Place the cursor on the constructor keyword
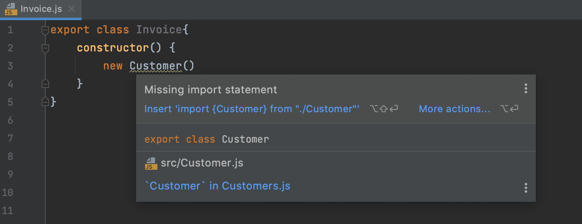 pyautogui.click(x=113, y=48)
